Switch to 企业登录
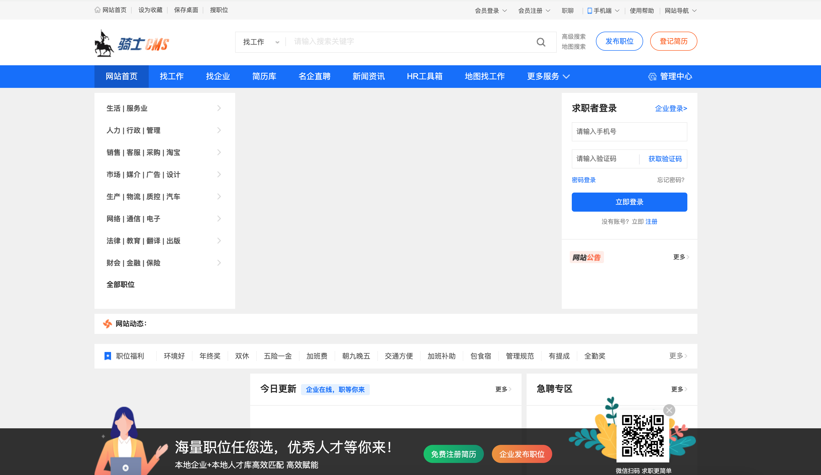Screen dimensions: 821x475 (x=671, y=108)
